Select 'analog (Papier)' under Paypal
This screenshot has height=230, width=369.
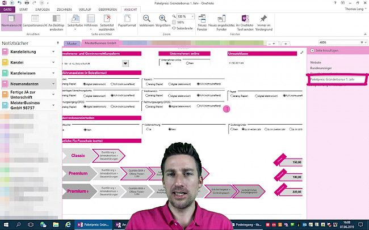tap(232, 96)
